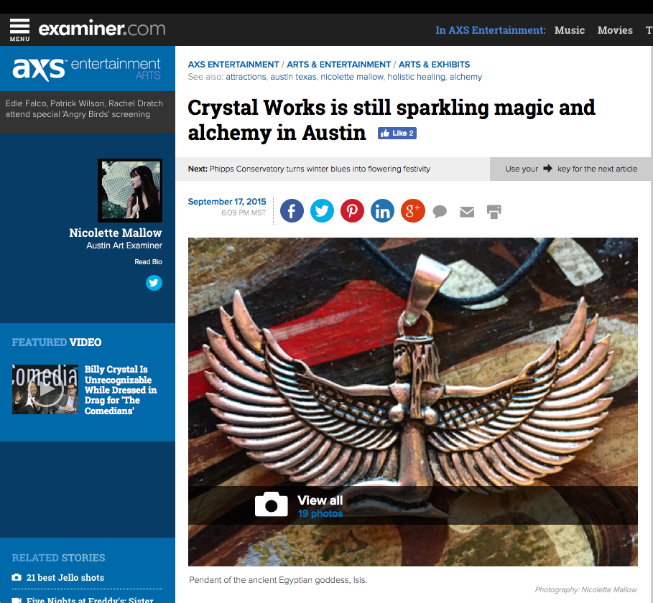This screenshot has width=653, height=603.
Task: Go to Arts & Exhibits breadcrumb
Action: [x=434, y=65]
